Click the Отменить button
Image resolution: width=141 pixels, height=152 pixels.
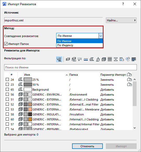pyautogui.click(x=87, y=146)
